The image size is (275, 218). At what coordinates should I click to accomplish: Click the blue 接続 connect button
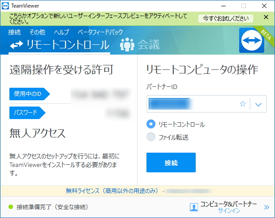(171, 162)
